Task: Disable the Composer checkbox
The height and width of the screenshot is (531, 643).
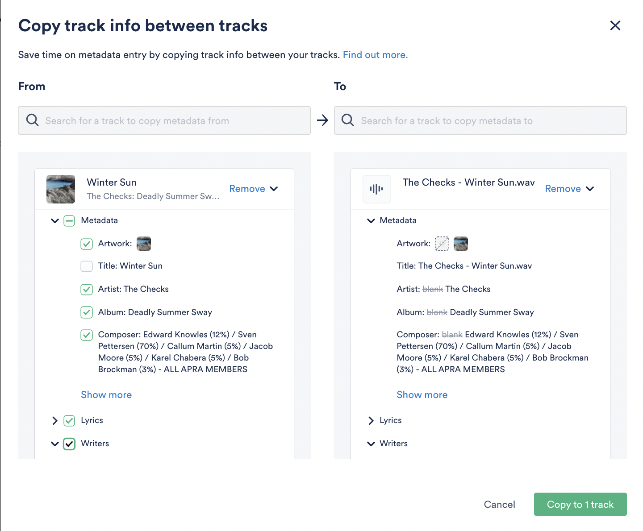Action: 87,335
